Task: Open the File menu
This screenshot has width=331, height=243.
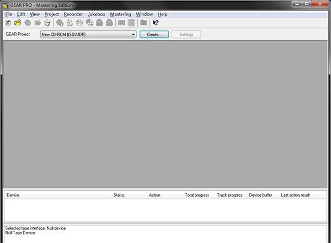Action: [x=9, y=14]
